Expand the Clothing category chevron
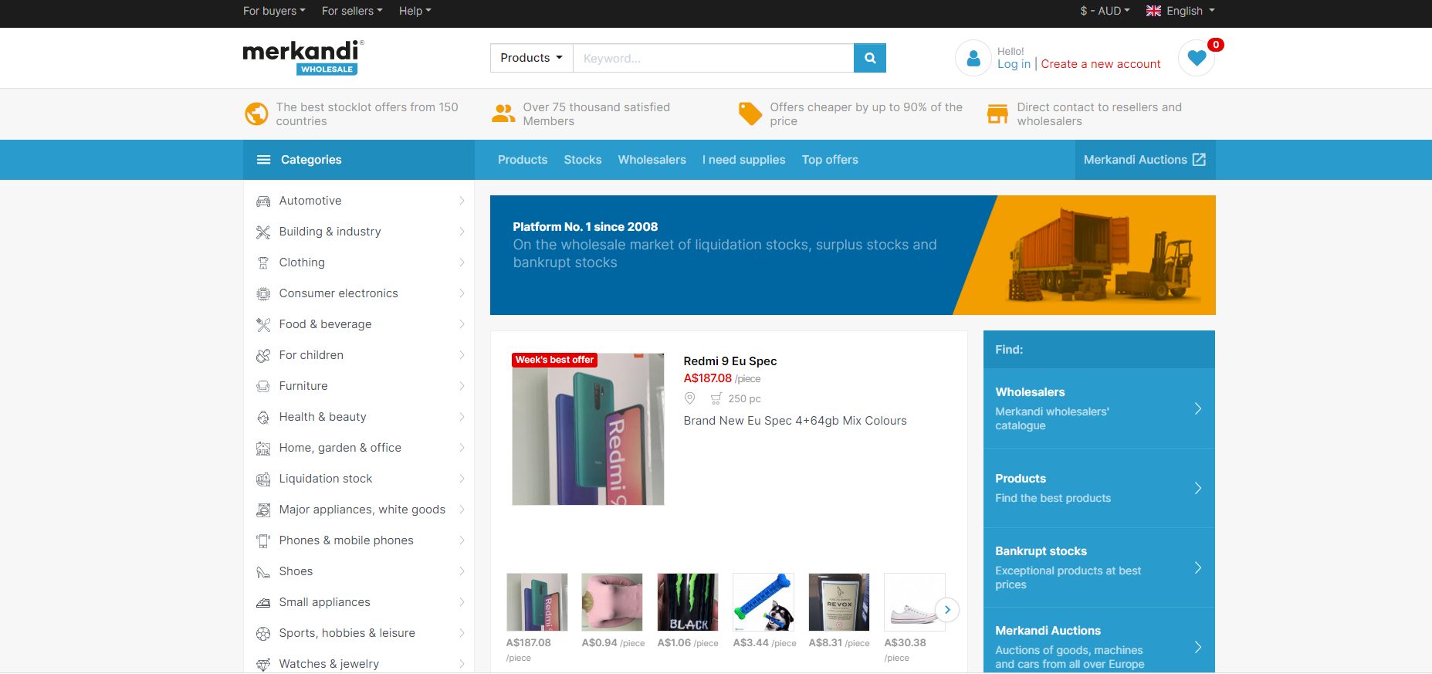This screenshot has height=674, width=1432. [x=462, y=262]
